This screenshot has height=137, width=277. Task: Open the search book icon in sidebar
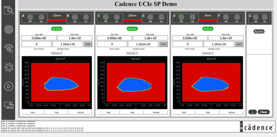coord(9,10)
